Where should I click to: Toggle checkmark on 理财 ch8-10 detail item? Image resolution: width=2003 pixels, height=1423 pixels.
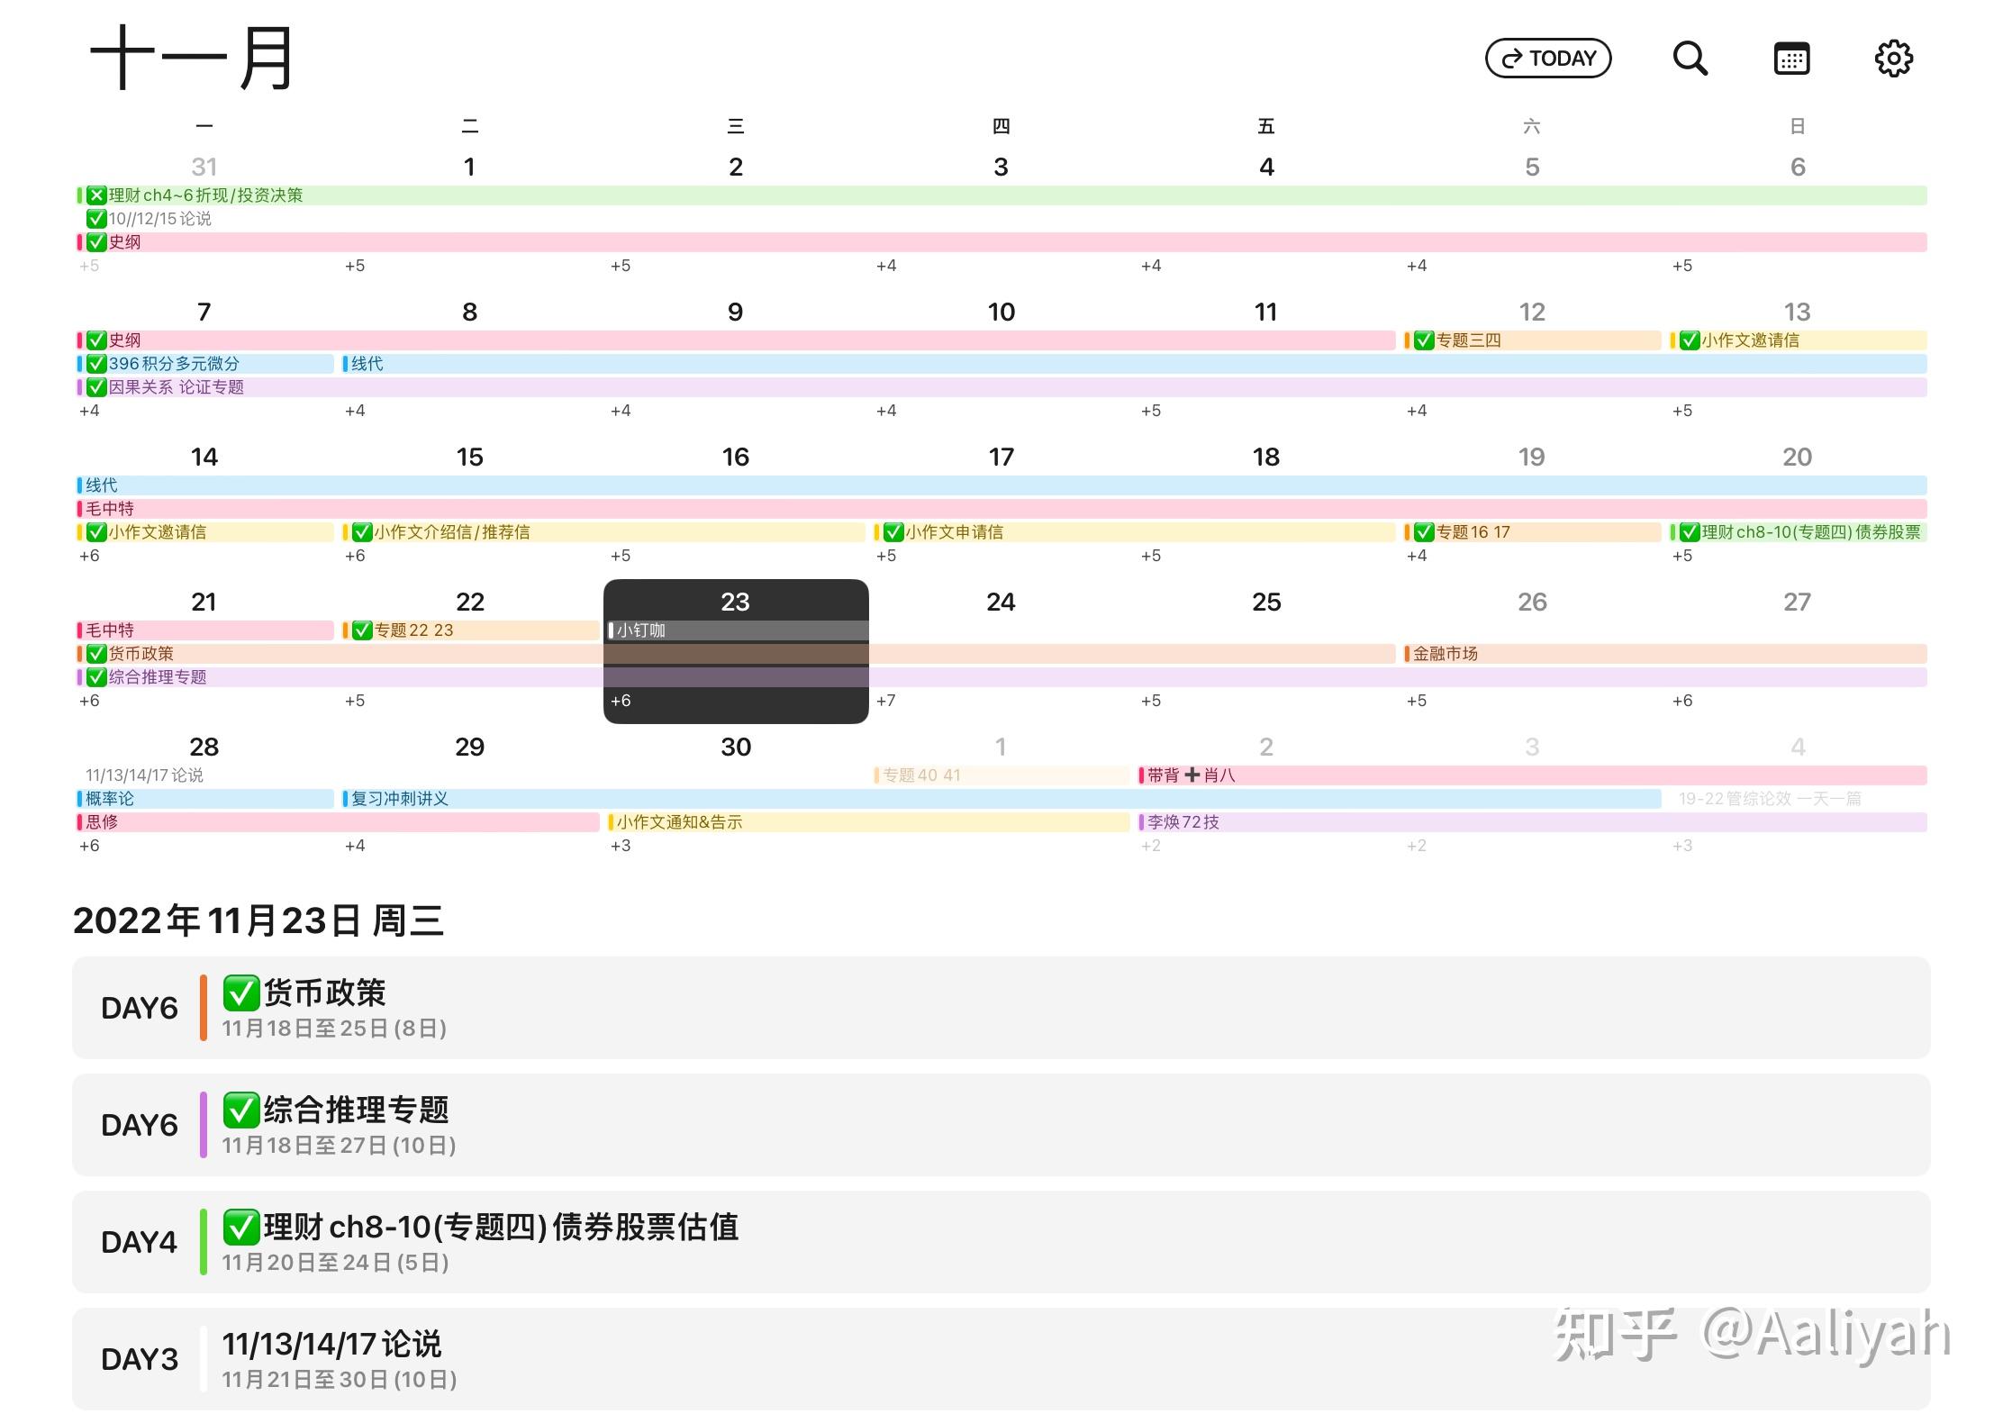pyautogui.click(x=241, y=1228)
